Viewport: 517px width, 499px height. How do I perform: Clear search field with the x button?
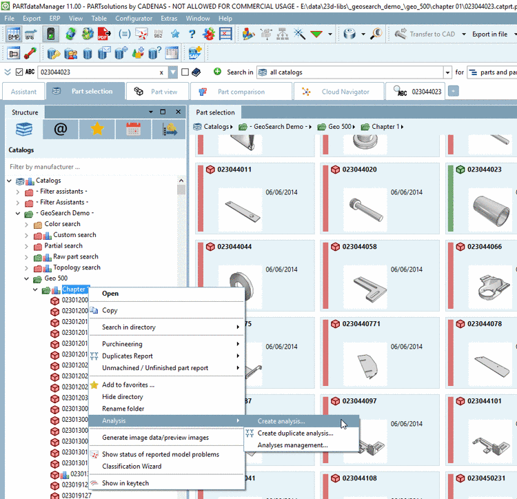(161, 72)
